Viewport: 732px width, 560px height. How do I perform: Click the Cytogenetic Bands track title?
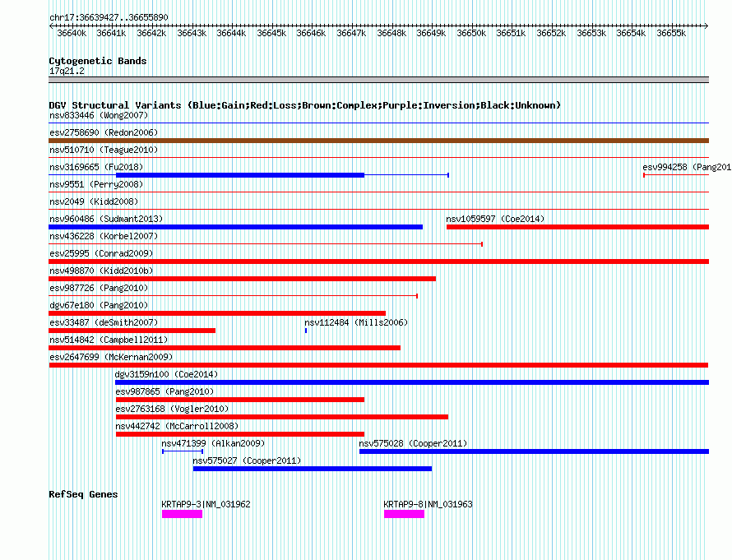[98, 61]
